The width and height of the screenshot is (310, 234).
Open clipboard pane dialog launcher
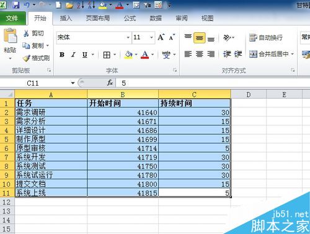tap(49, 70)
